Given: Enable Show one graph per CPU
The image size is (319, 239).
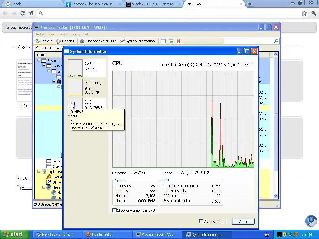Looking at the screenshot, I should click(115, 210).
